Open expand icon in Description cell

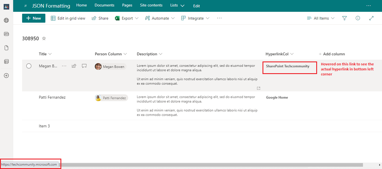pyautogui.click(x=258, y=88)
